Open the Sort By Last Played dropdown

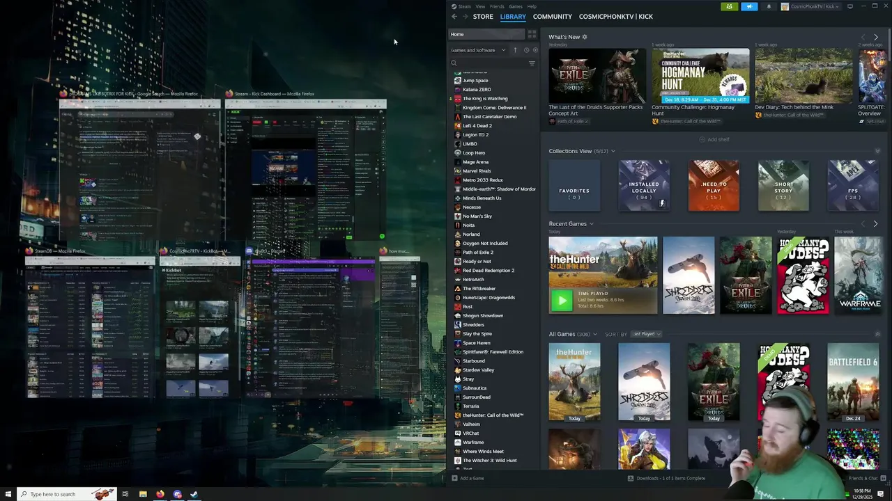tap(646, 334)
